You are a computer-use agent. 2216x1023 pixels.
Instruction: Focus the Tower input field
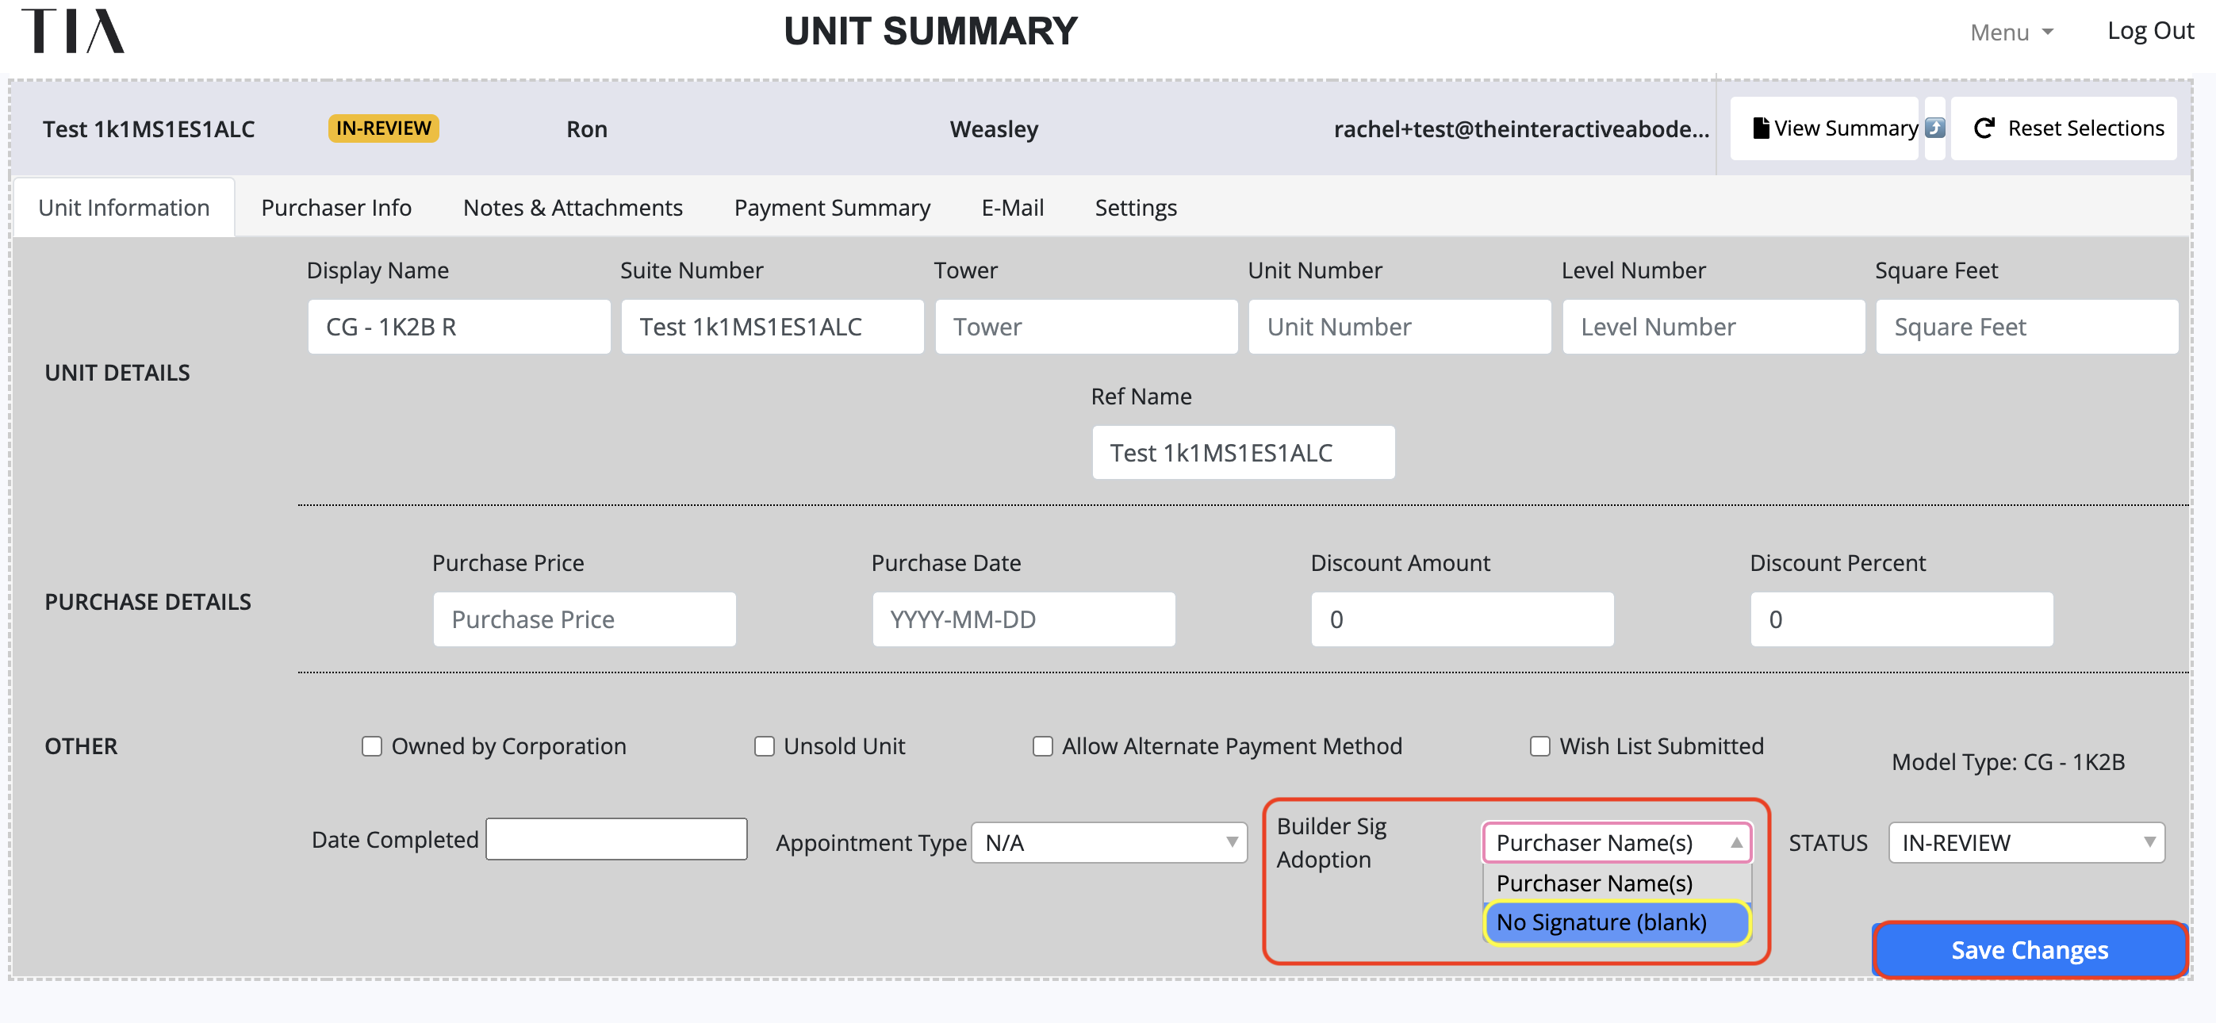(x=1087, y=327)
